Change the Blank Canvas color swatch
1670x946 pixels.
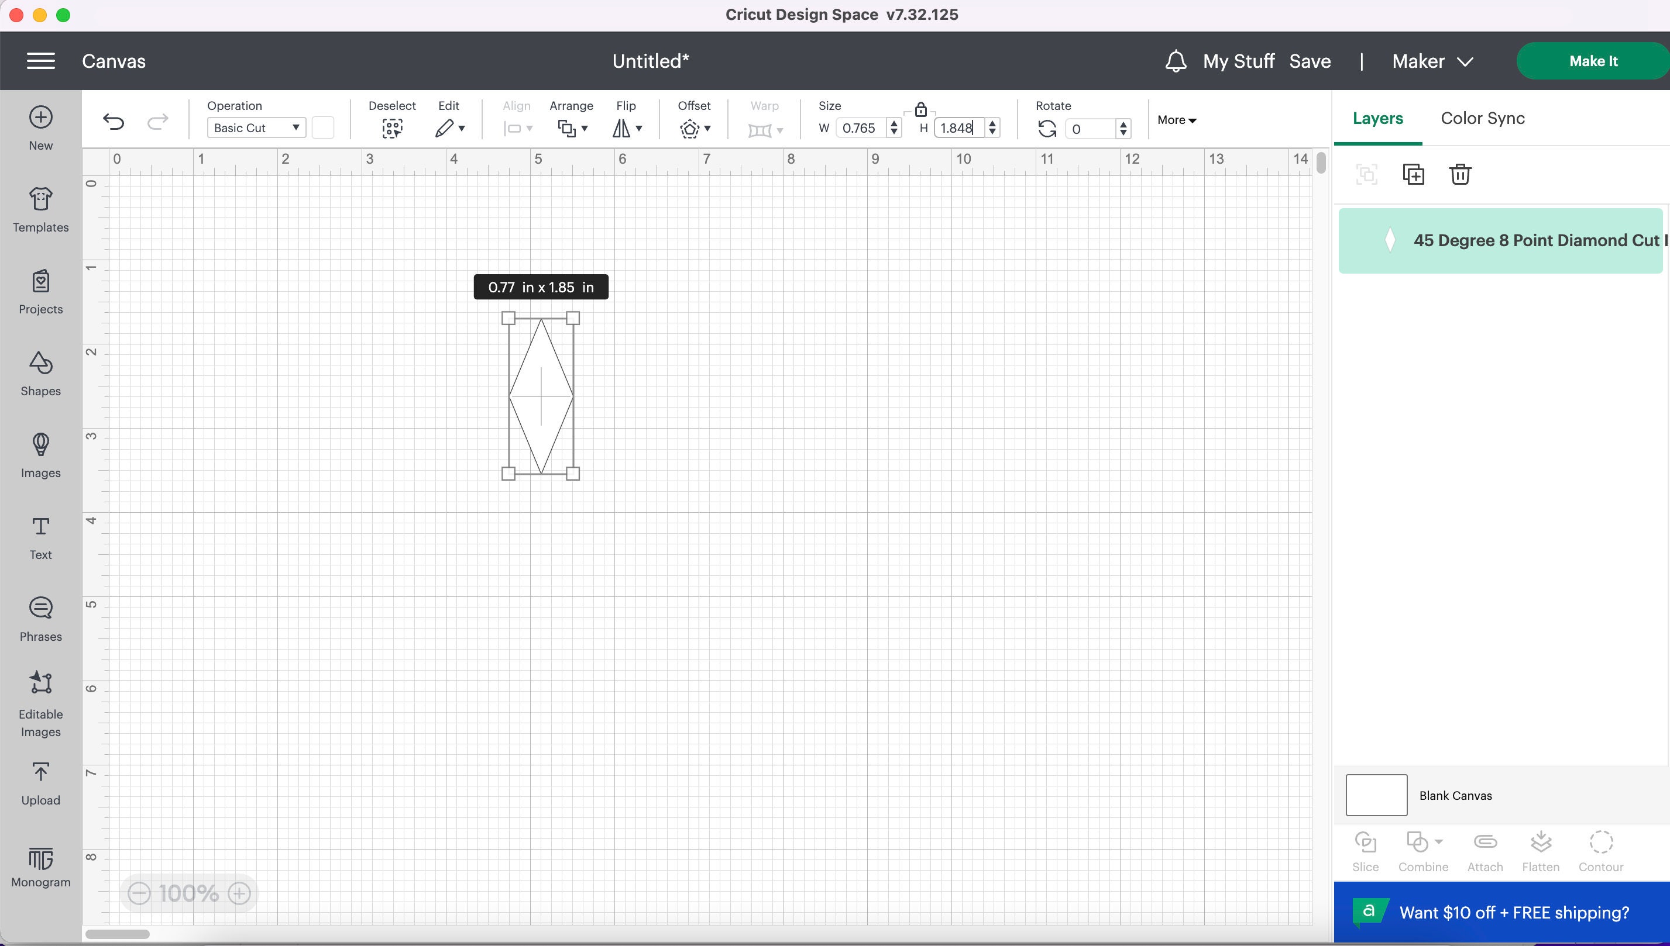[1376, 795]
